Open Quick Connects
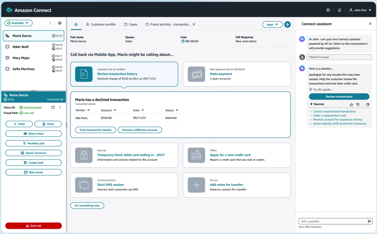 (34, 153)
